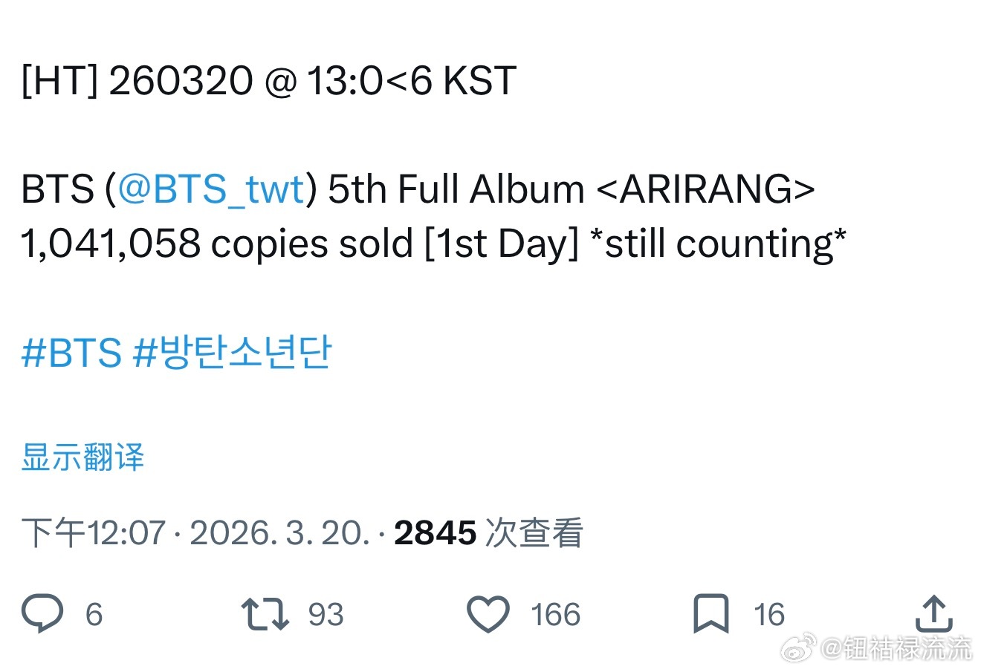The width and height of the screenshot is (981, 672).
Task: Open the share upload icon
Action: (933, 614)
